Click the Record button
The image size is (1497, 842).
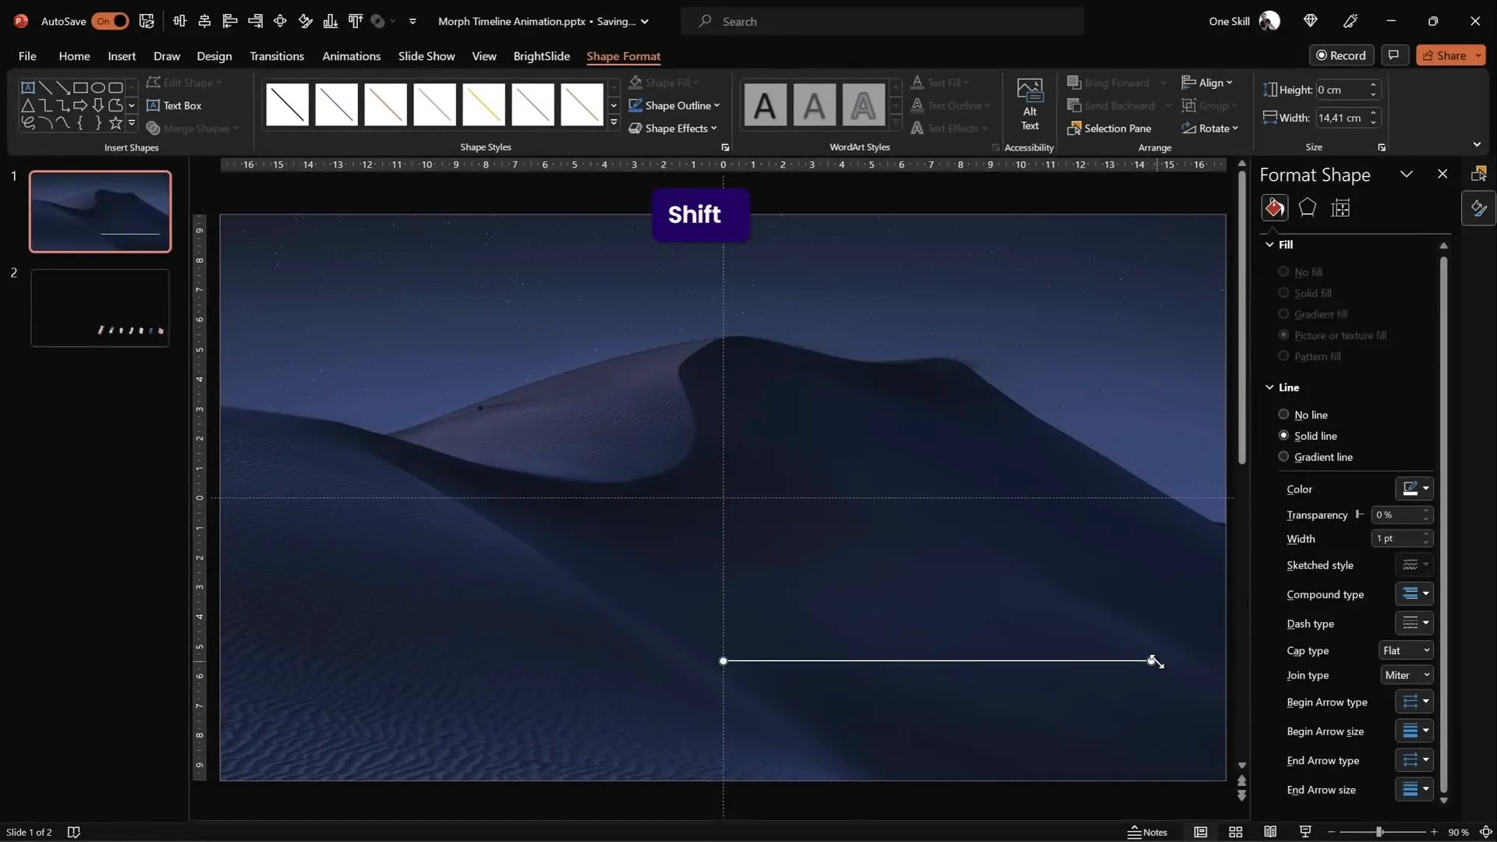point(1341,55)
